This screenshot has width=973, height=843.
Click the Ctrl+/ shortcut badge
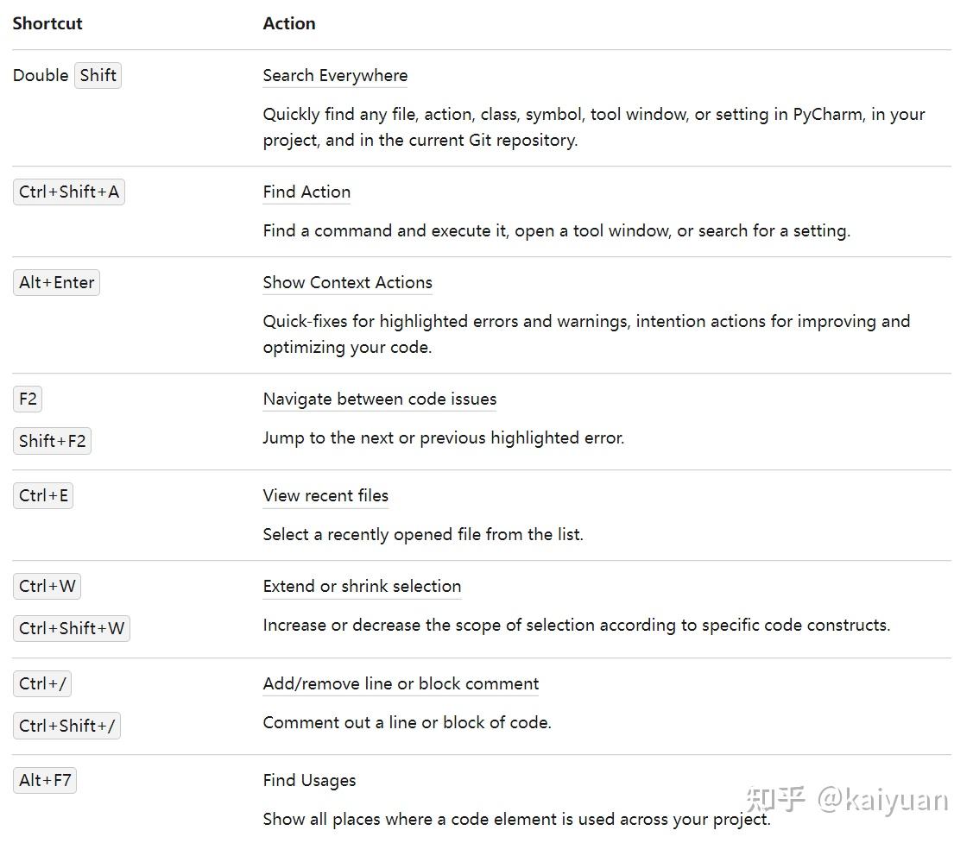[x=42, y=684]
